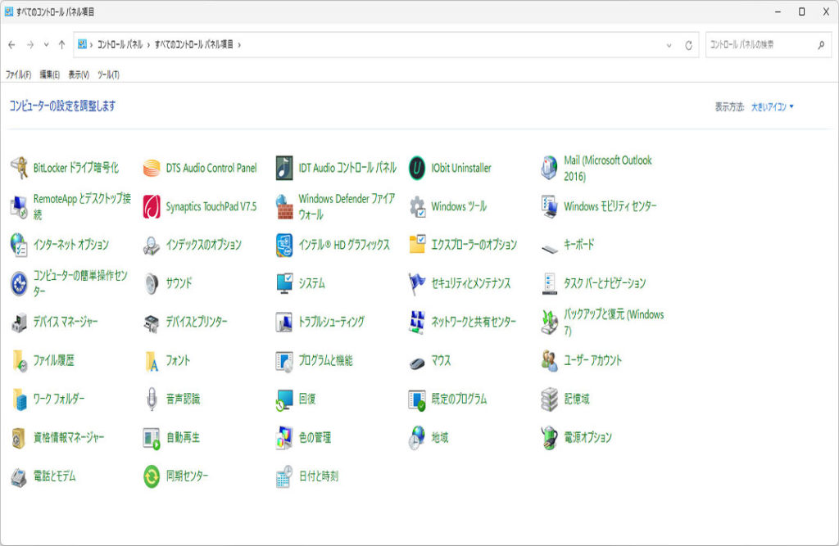Open the ファイル(F) menu
Screen dimensions: 839x546
pyautogui.click(x=18, y=74)
